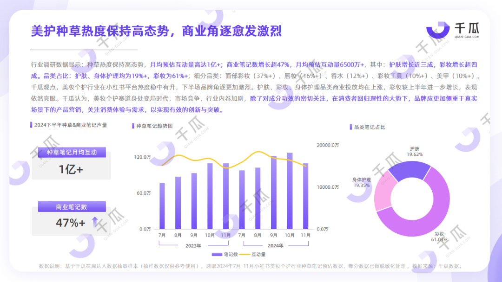
Task: Click the 千瓜 logo icon
Action: tap(438, 30)
